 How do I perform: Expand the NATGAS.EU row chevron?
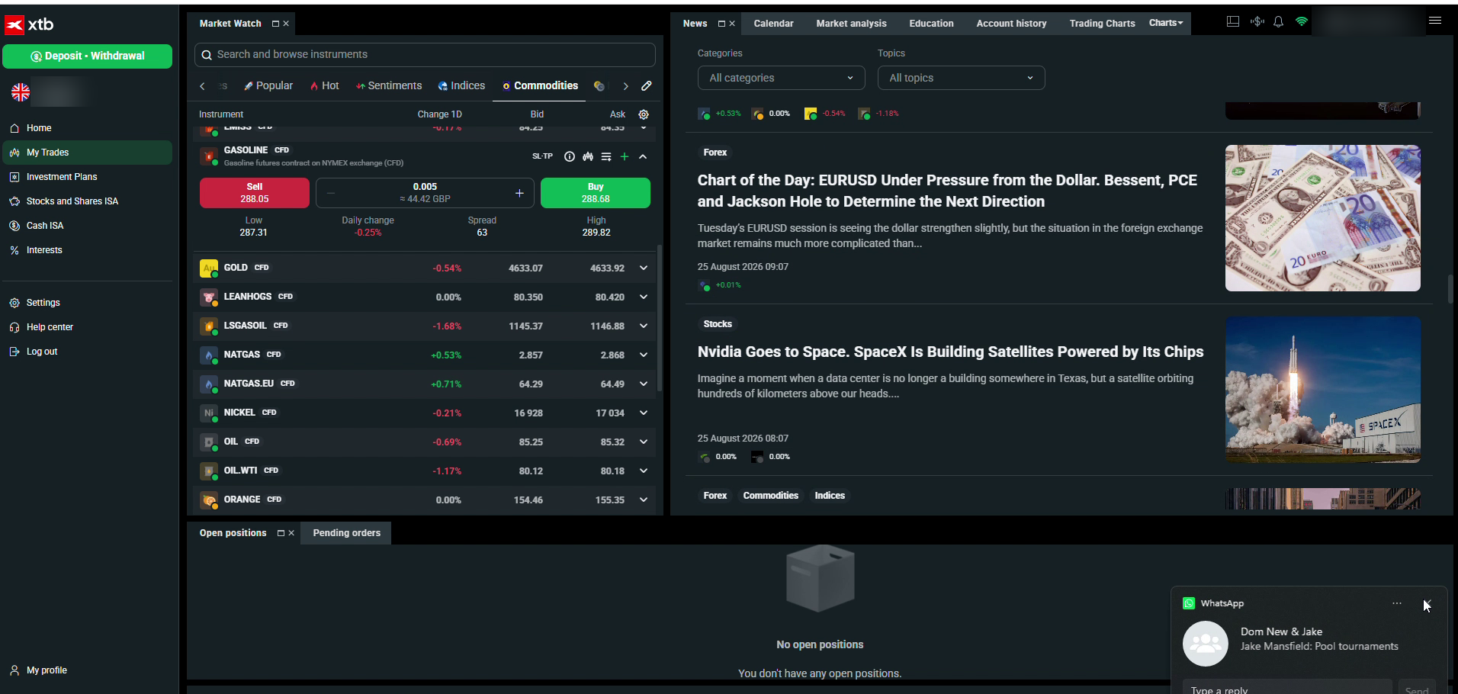click(x=644, y=384)
